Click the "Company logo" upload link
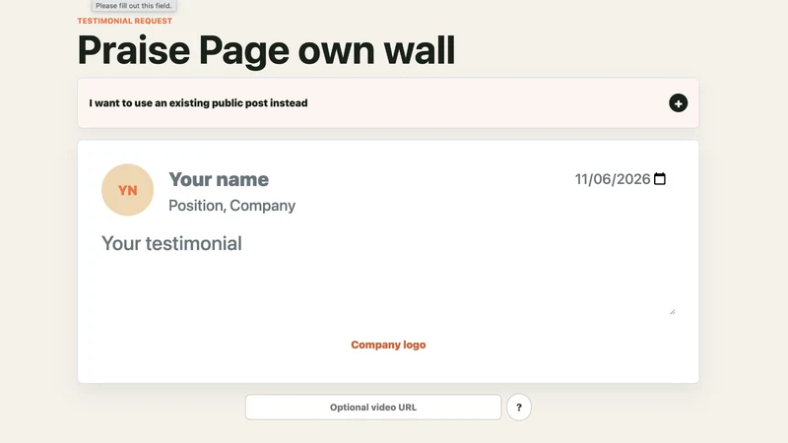Screen dimensions: 788x443 click(x=388, y=345)
